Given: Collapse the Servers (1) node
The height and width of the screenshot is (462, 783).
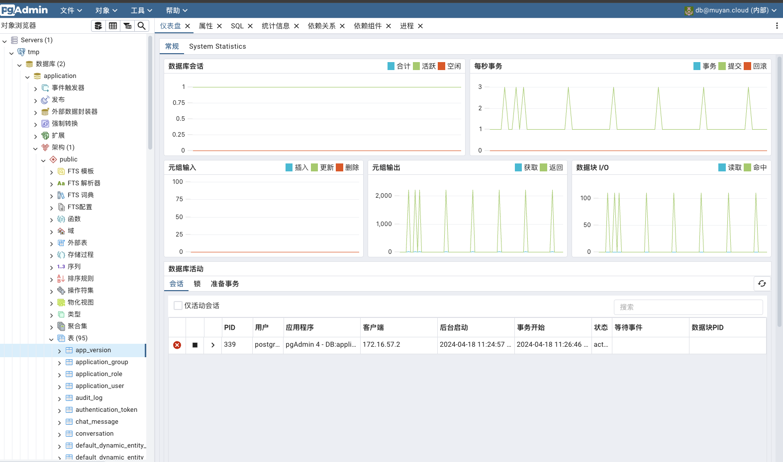Looking at the screenshot, I should (4, 41).
